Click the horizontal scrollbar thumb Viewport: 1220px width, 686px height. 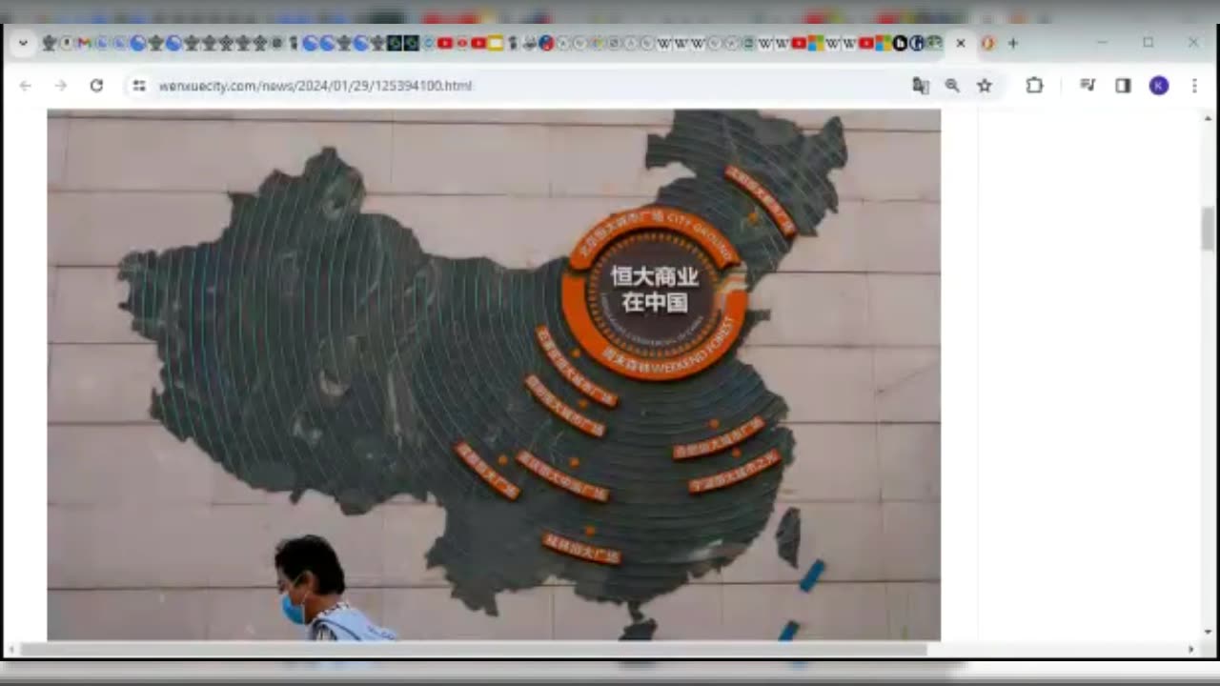474,650
